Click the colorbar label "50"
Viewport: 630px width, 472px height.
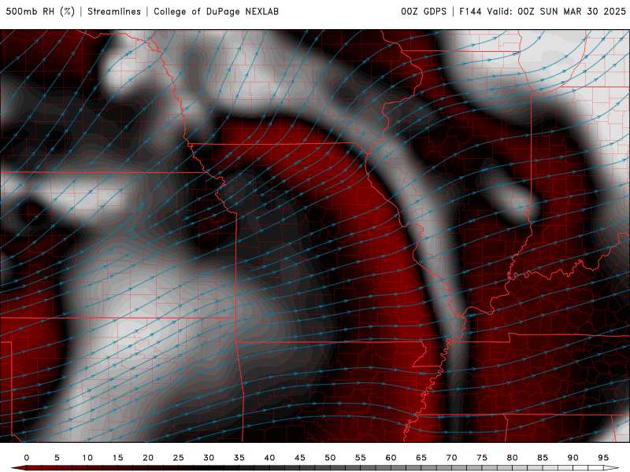coord(330,458)
